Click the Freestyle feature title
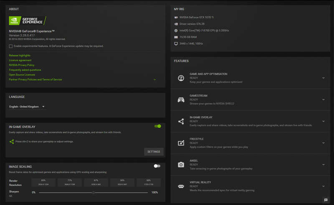This screenshot has width=334, height=205. pos(197,139)
